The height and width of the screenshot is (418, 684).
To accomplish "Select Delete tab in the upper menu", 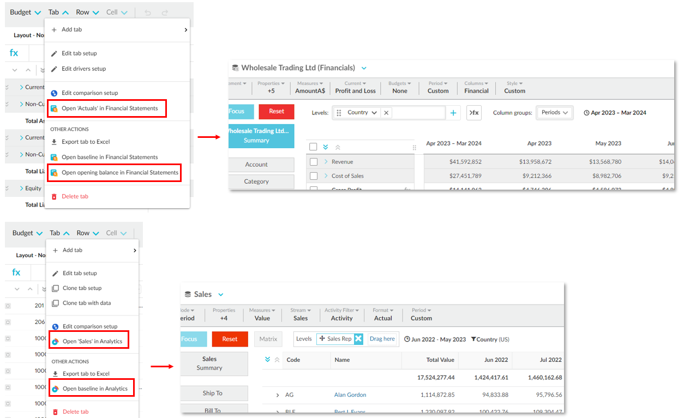I will [75, 196].
